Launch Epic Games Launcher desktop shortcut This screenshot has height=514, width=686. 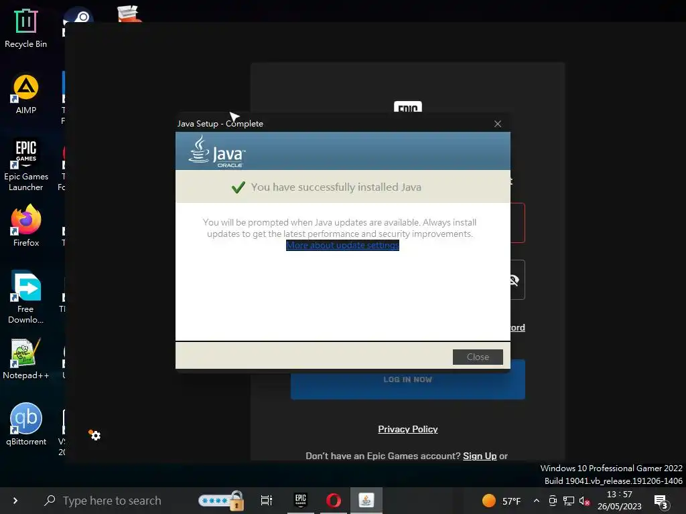(26, 165)
